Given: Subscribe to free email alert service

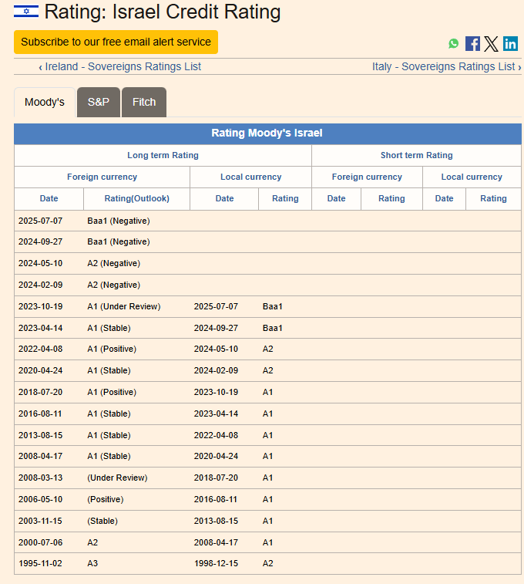Looking at the screenshot, I should point(116,42).
